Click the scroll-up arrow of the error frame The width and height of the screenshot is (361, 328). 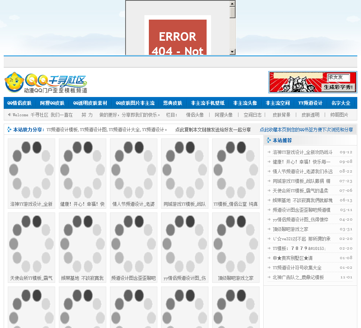point(232,4)
